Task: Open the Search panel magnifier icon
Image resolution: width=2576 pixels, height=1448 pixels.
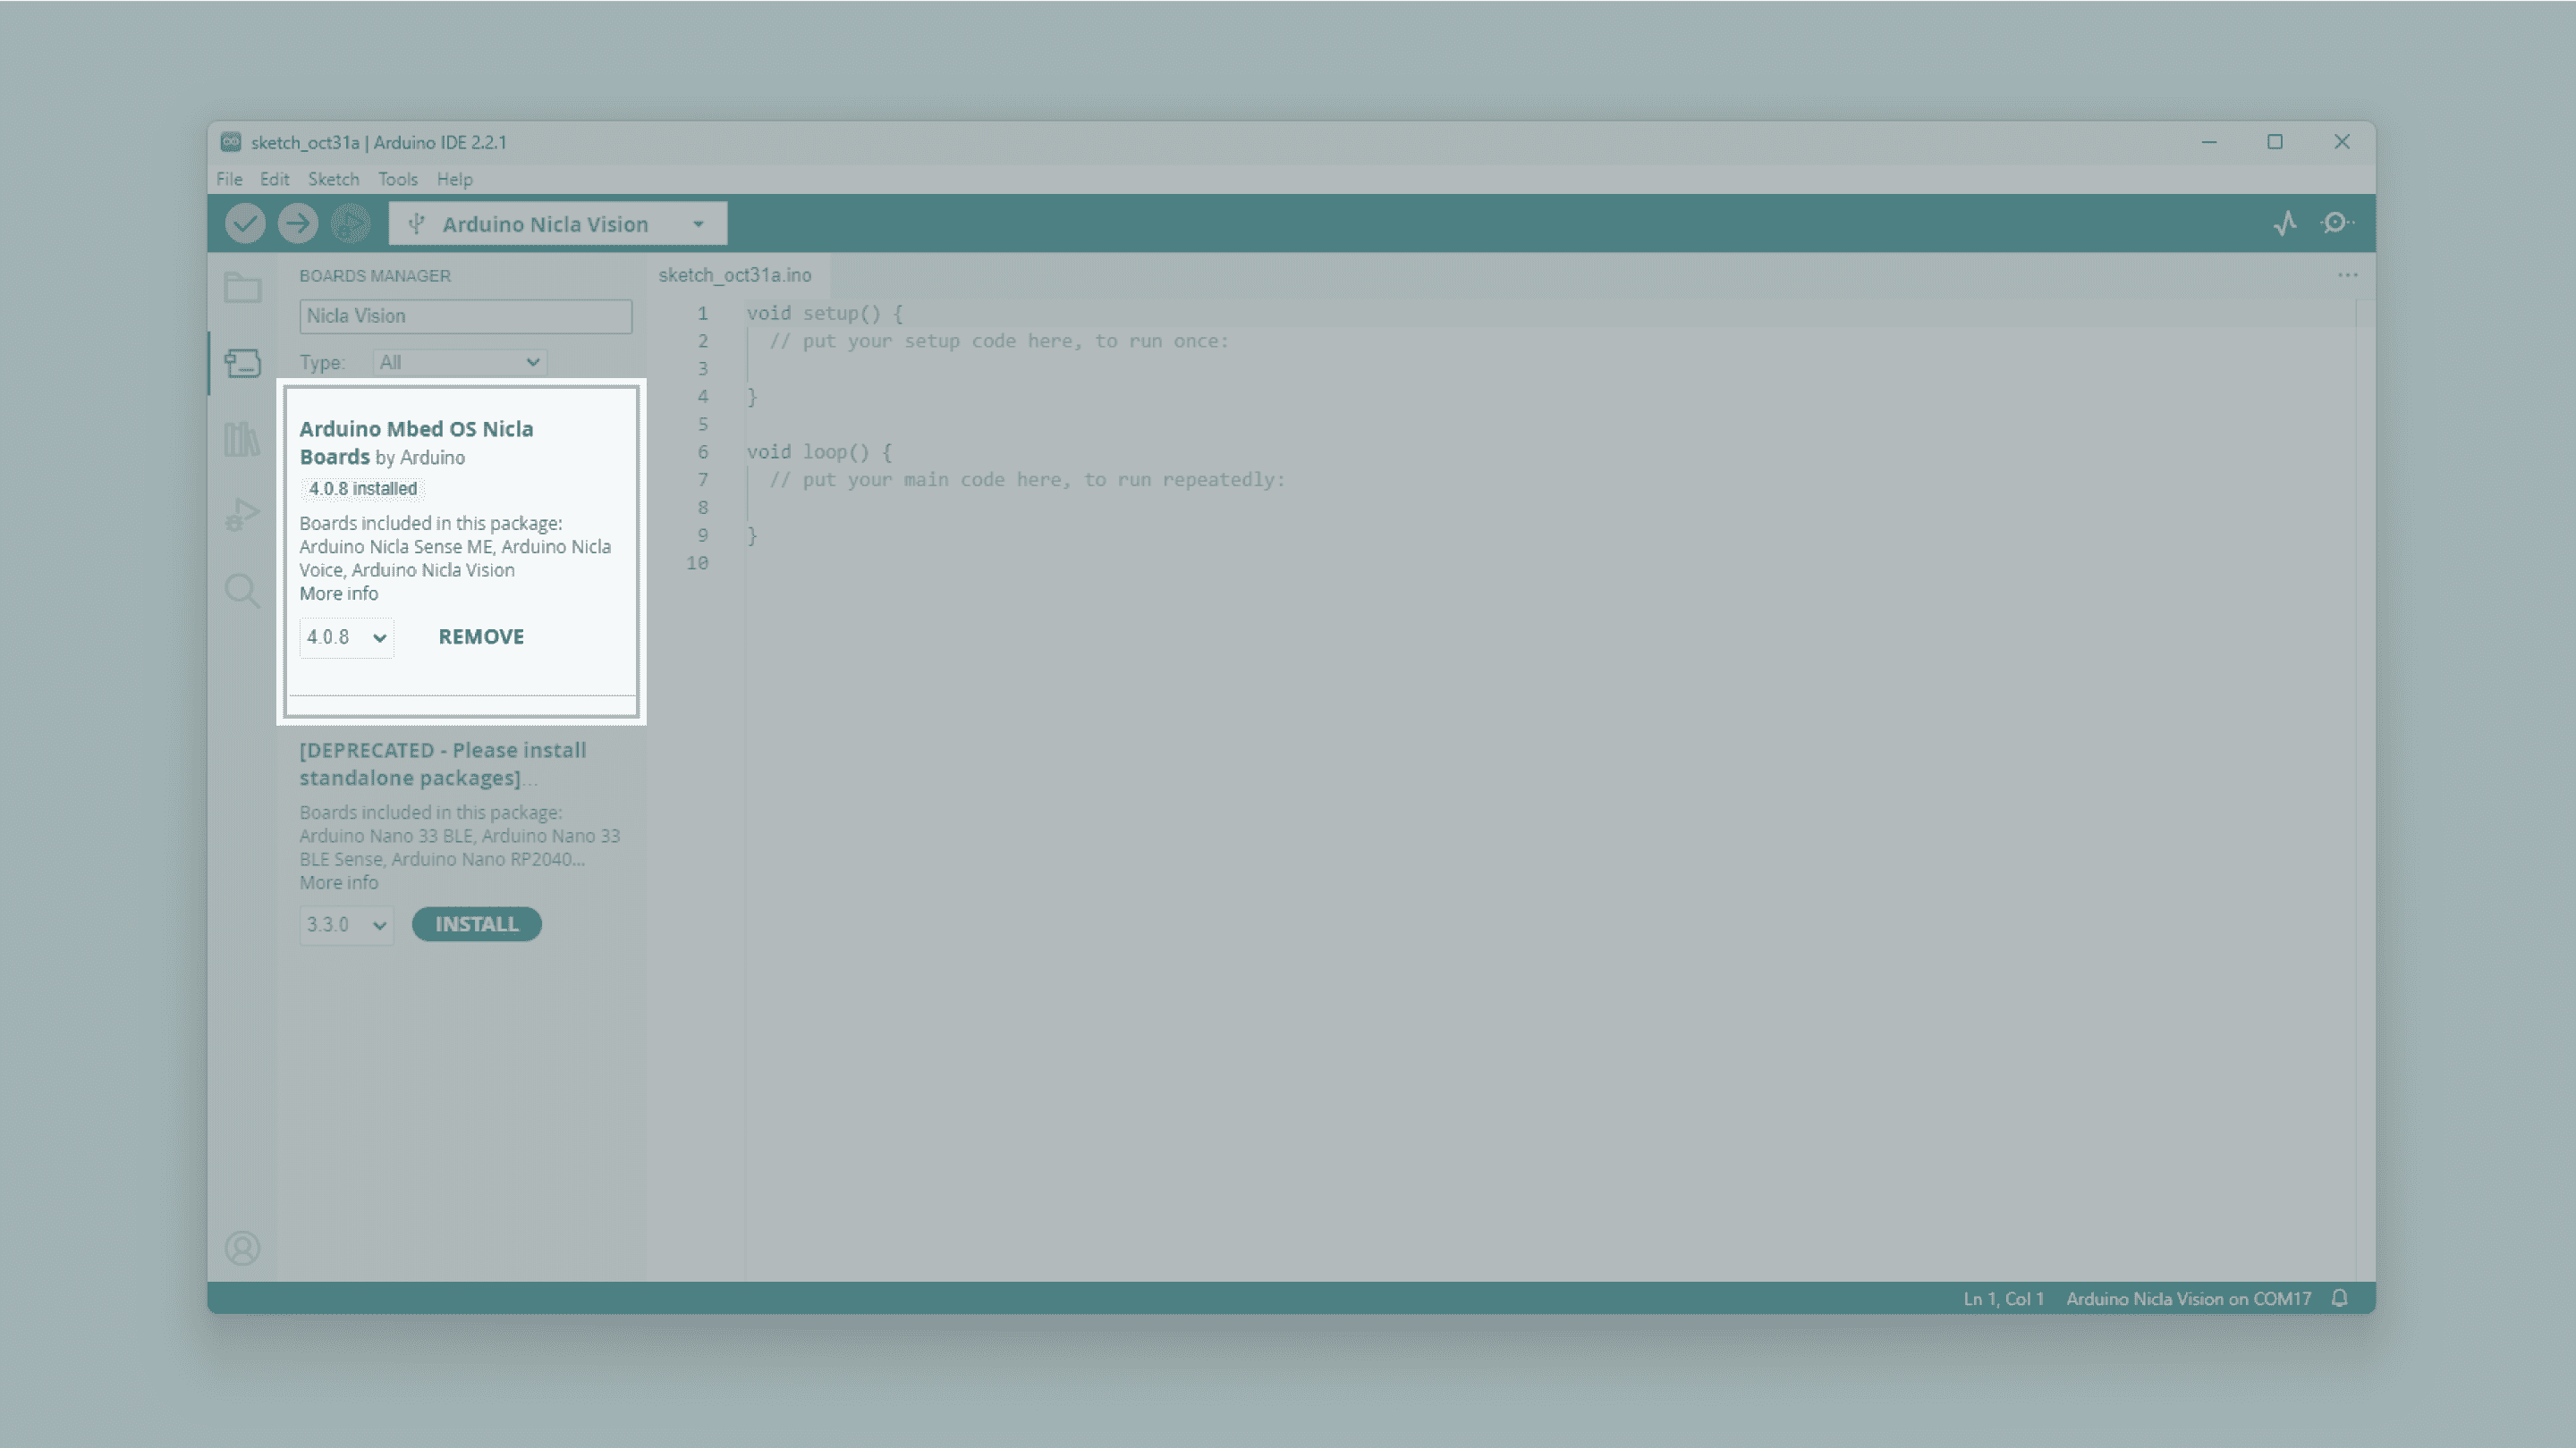Action: (242, 591)
